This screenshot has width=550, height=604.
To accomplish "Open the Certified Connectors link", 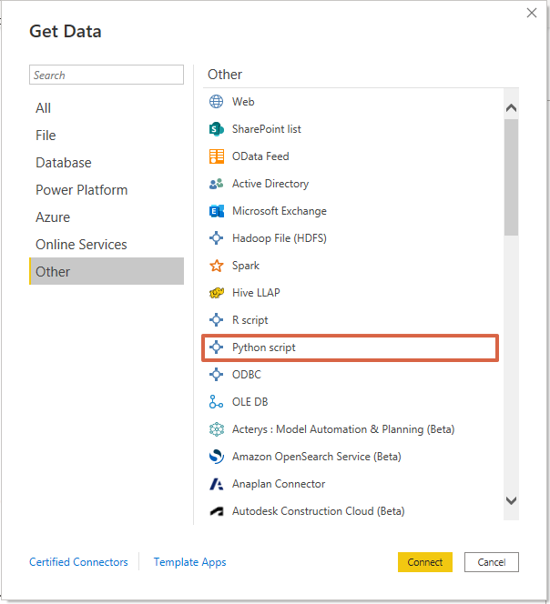I will [78, 562].
